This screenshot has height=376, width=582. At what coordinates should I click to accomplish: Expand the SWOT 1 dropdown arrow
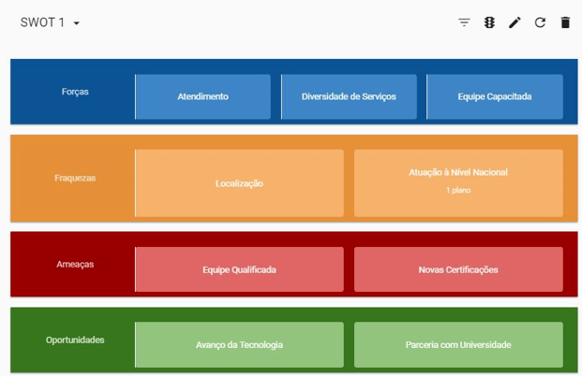tap(77, 23)
